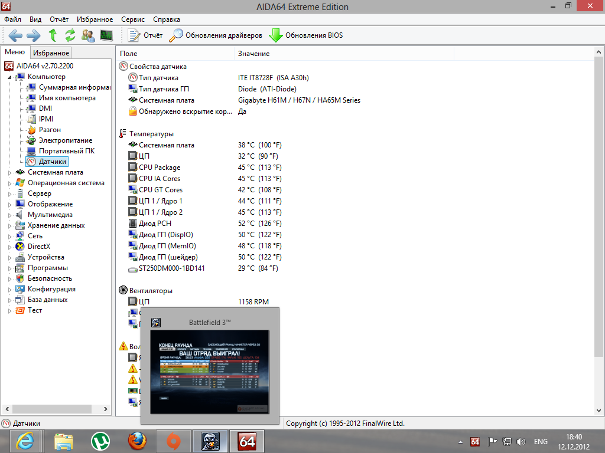Click the right panel vertical scrollbar down arrow
The image size is (605, 453).
pos(599,411)
